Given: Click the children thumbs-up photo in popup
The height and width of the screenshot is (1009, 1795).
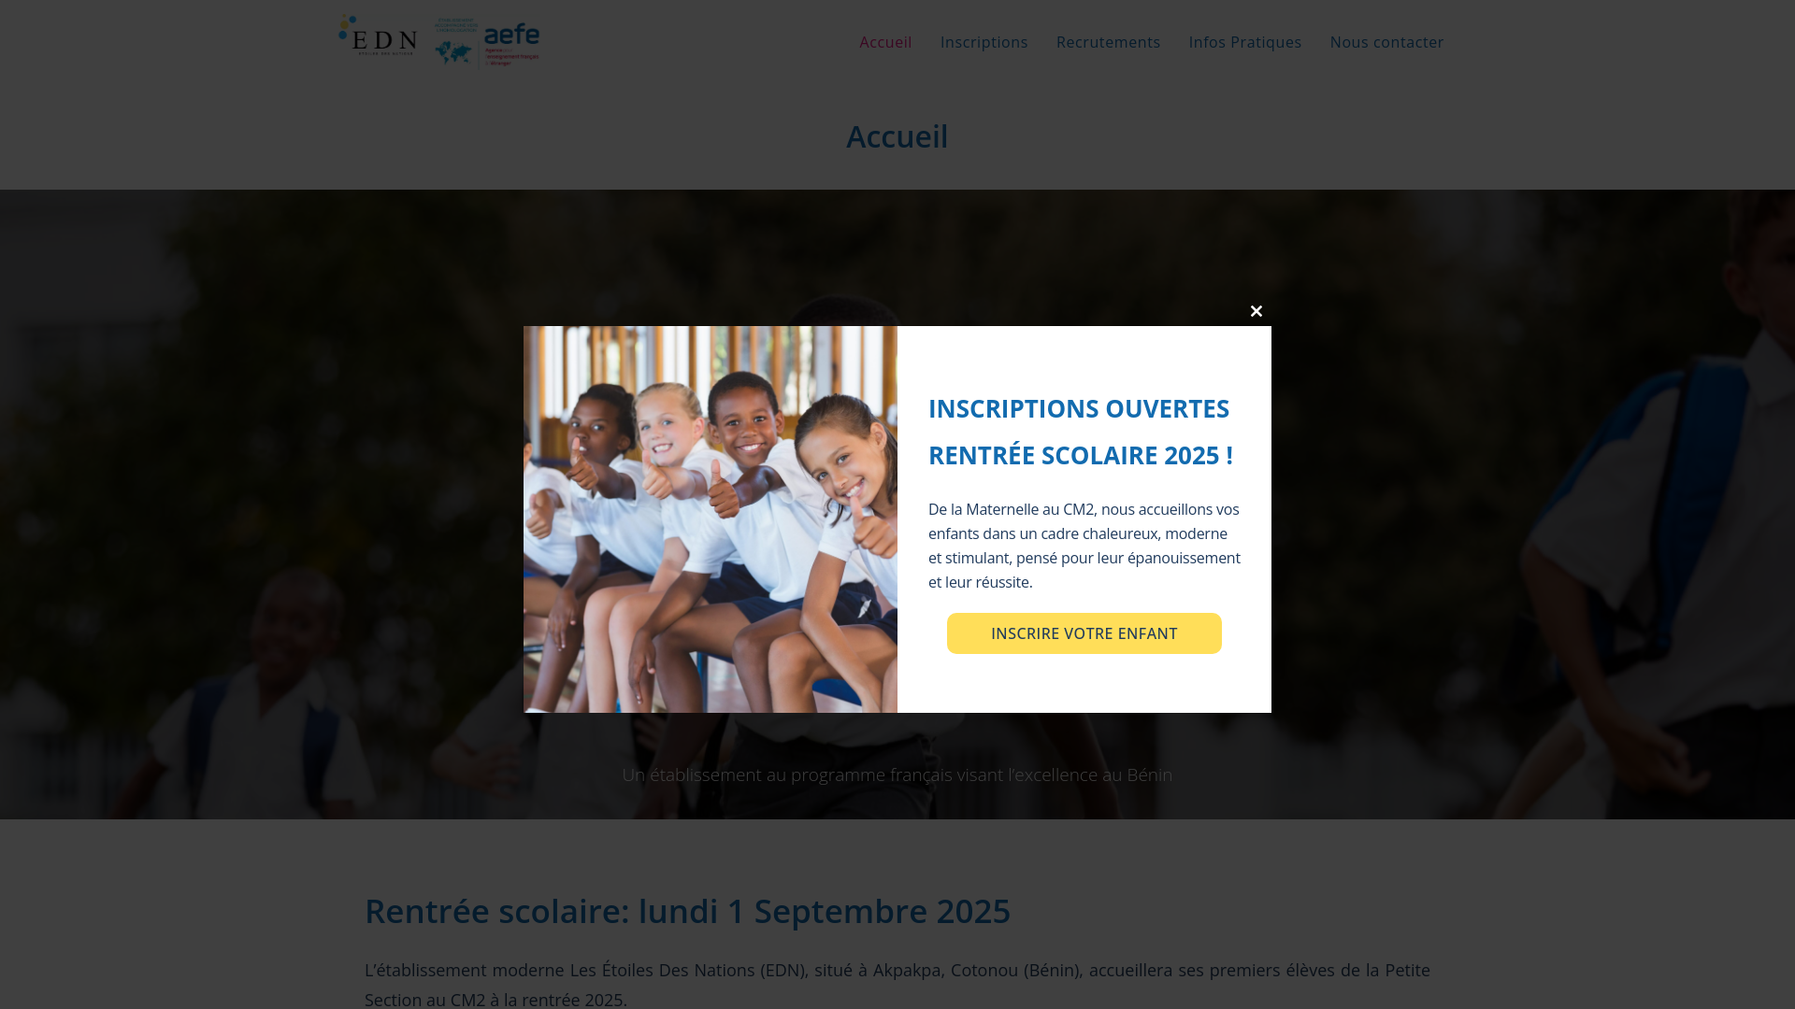Looking at the screenshot, I should 711,519.
